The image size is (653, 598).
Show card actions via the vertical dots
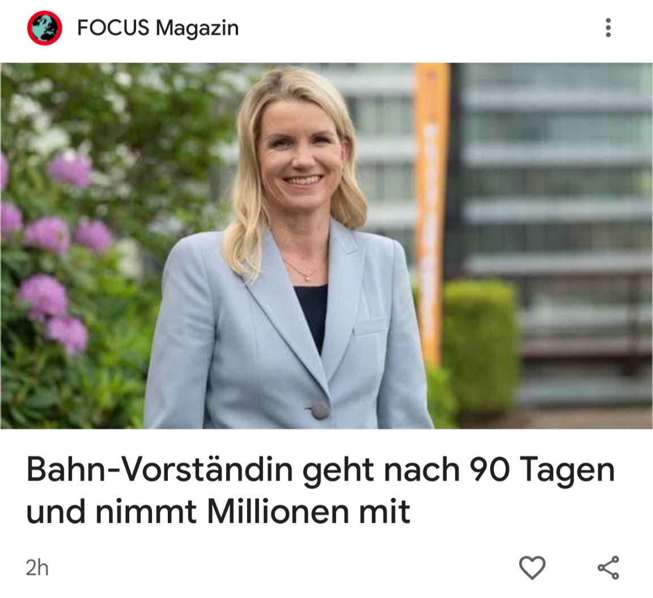tap(608, 28)
